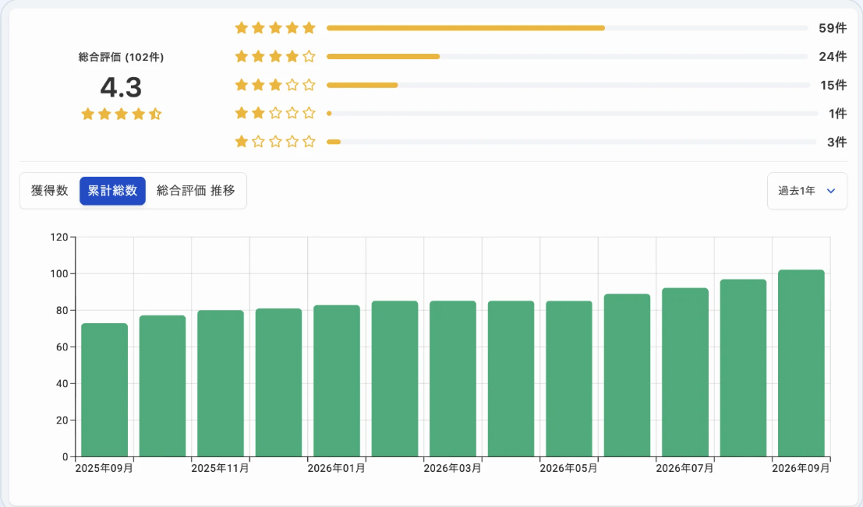Click the 2025年09月 axis label
The width and height of the screenshot is (863, 507).
click(x=104, y=469)
